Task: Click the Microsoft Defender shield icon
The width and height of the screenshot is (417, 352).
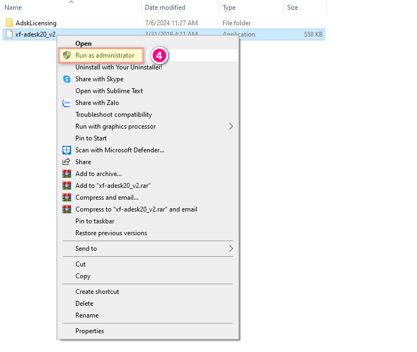Action: tap(67, 150)
